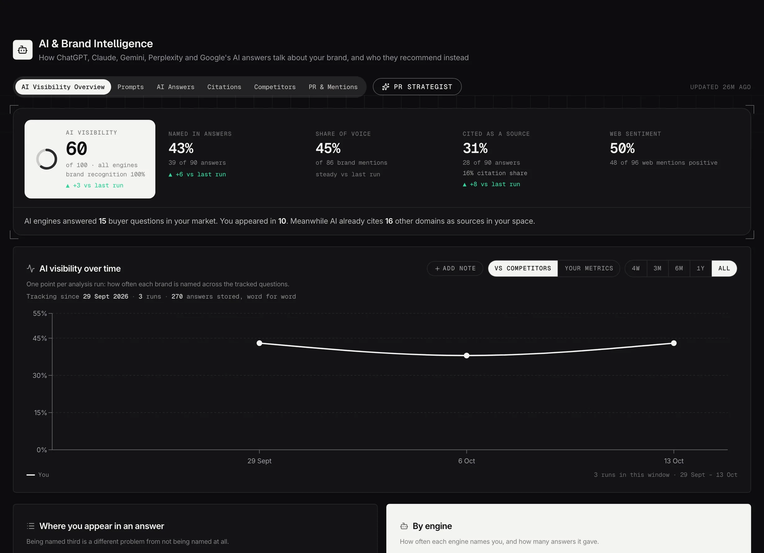Click the list icon beside Where you appear
Image resolution: width=764 pixels, height=553 pixels.
point(31,526)
